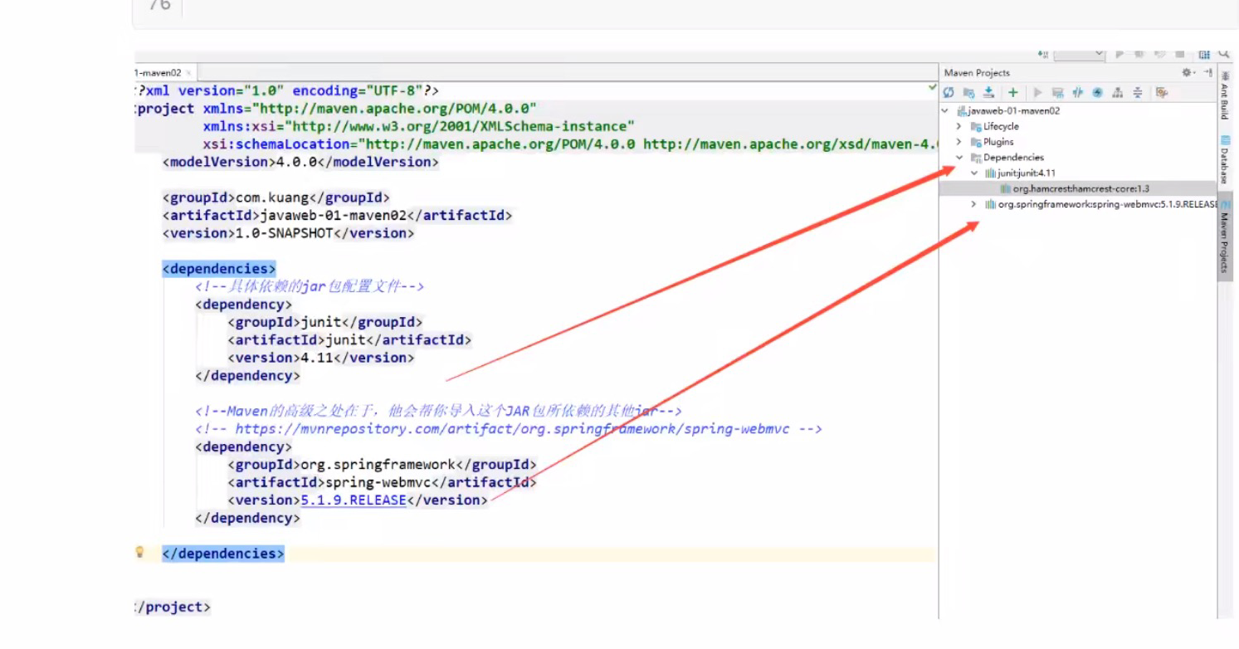This screenshot has height=649, width=1239.
Task: Hide the Maven Projects panel
Action: (1207, 72)
